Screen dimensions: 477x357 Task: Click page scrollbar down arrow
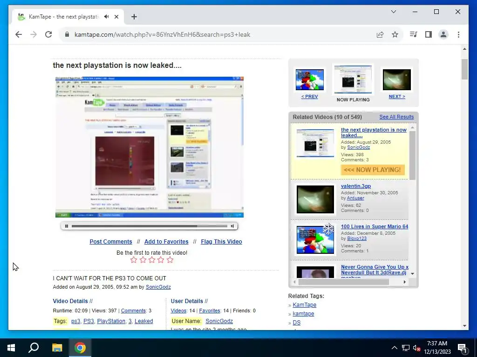(x=464, y=326)
